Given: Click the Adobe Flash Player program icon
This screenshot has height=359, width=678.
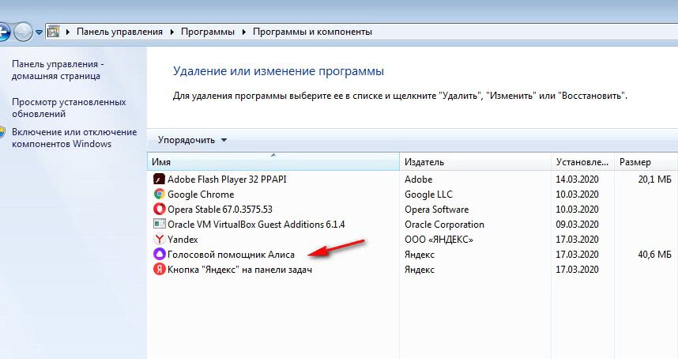Looking at the screenshot, I should point(159,179).
